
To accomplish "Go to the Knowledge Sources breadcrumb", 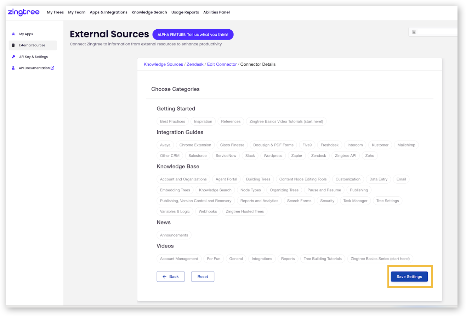I will coord(163,64).
